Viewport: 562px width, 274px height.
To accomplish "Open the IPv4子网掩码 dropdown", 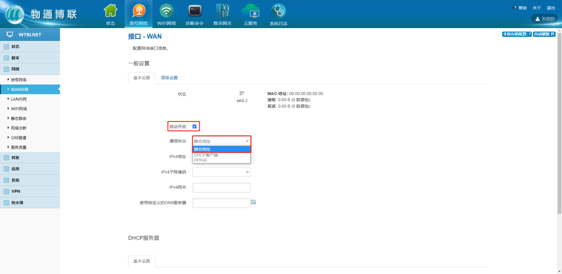I will click(x=221, y=172).
